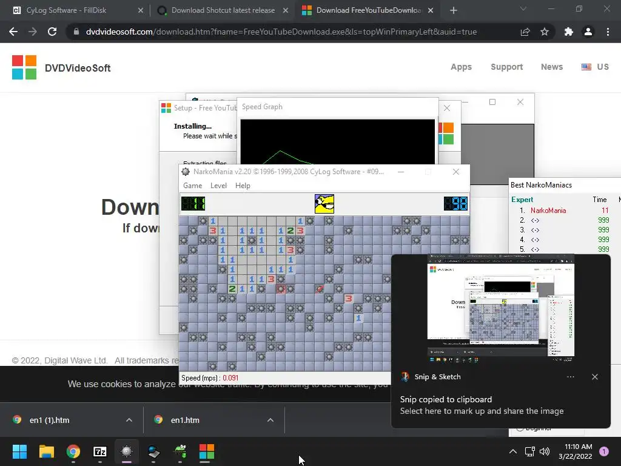Open Snip & Sketch notification options
Viewport: 621px width, 466px height.
tap(570, 377)
